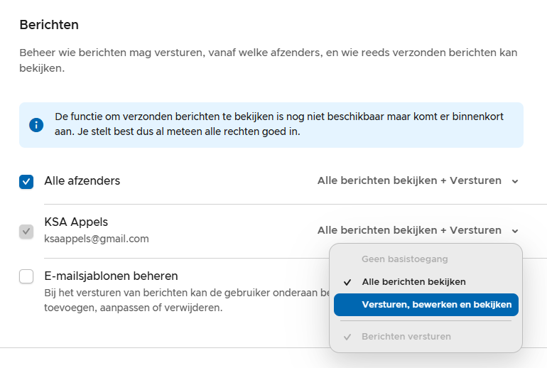Enable the E-mailsjablonen beheren checkbox
Image resolution: width=547 pixels, height=368 pixels.
click(26, 276)
